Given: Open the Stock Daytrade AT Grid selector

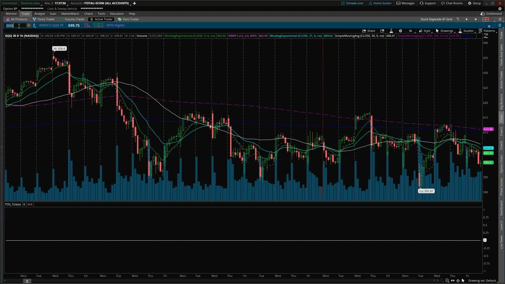Looking at the screenshot, I should click(x=436, y=19).
